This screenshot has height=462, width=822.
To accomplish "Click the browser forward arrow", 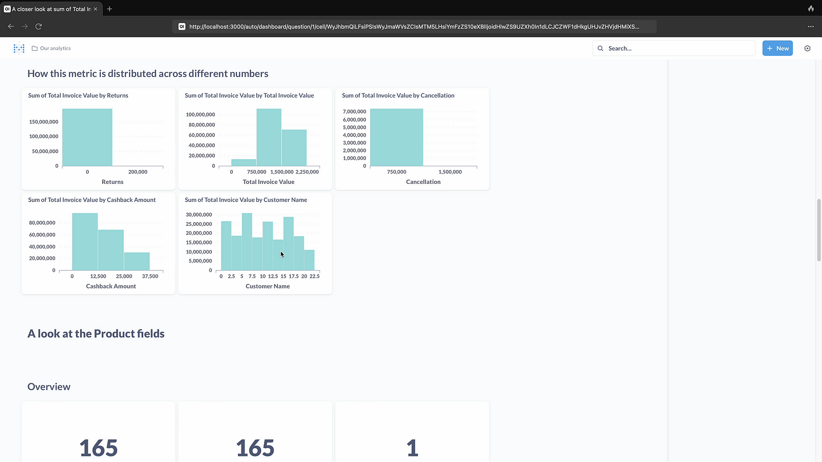I will [x=25, y=26].
